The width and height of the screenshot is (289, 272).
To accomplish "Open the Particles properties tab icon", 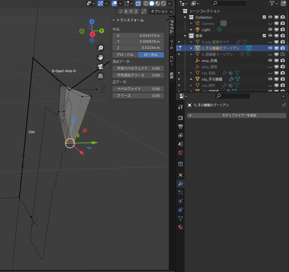I will point(181,192).
